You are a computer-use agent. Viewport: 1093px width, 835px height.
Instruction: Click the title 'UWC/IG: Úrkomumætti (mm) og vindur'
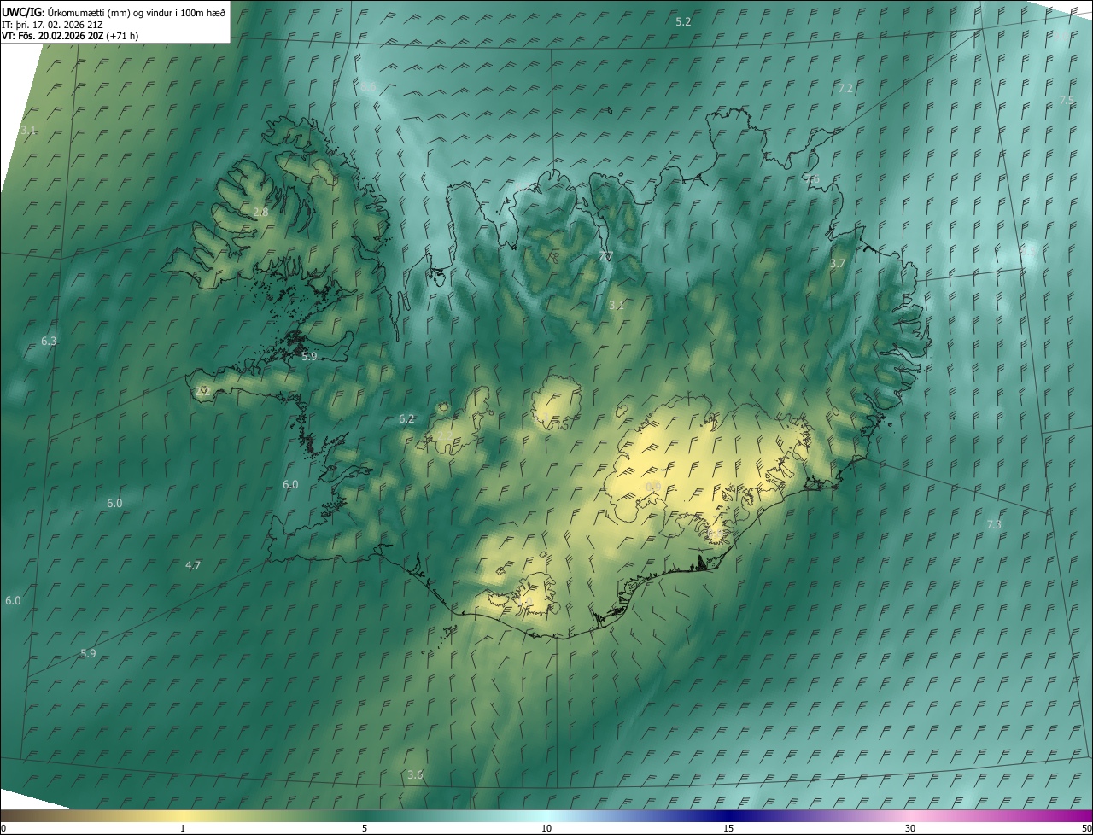pyautogui.click(x=114, y=12)
